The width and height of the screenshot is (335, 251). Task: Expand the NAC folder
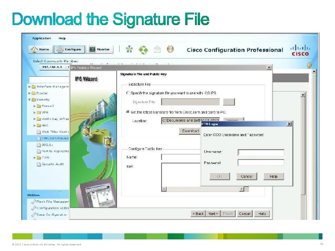[34, 125]
